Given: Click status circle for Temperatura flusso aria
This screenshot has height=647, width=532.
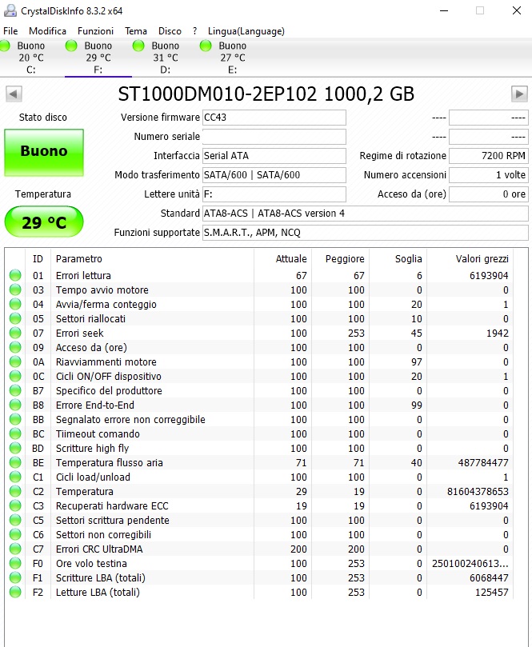Looking at the screenshot, I should tap(15, 462).
